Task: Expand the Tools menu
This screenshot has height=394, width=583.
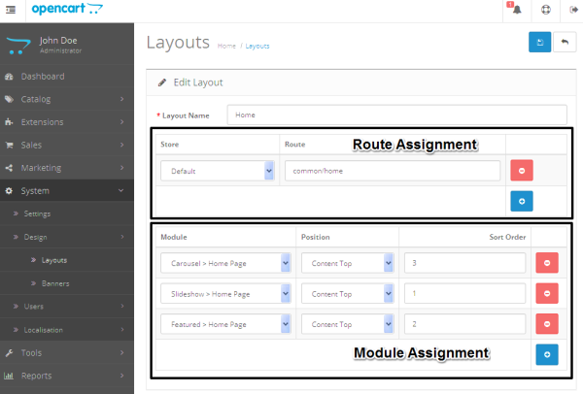Action: [67, 353]
